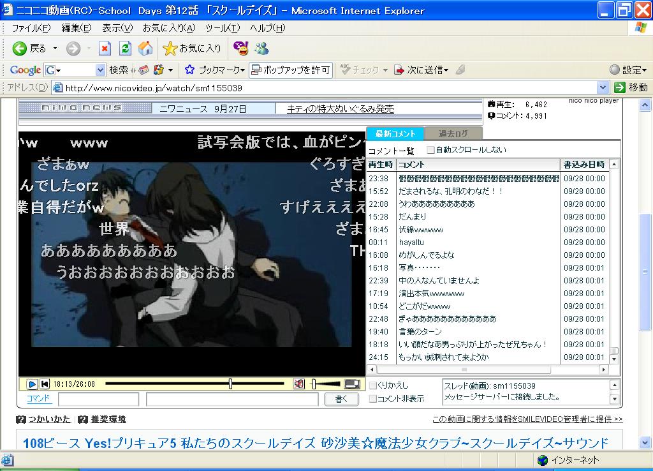Select the だまされるな、孔明のわなだ！！ comment row
Screen dimensions: 653x471
coord(487,191)
